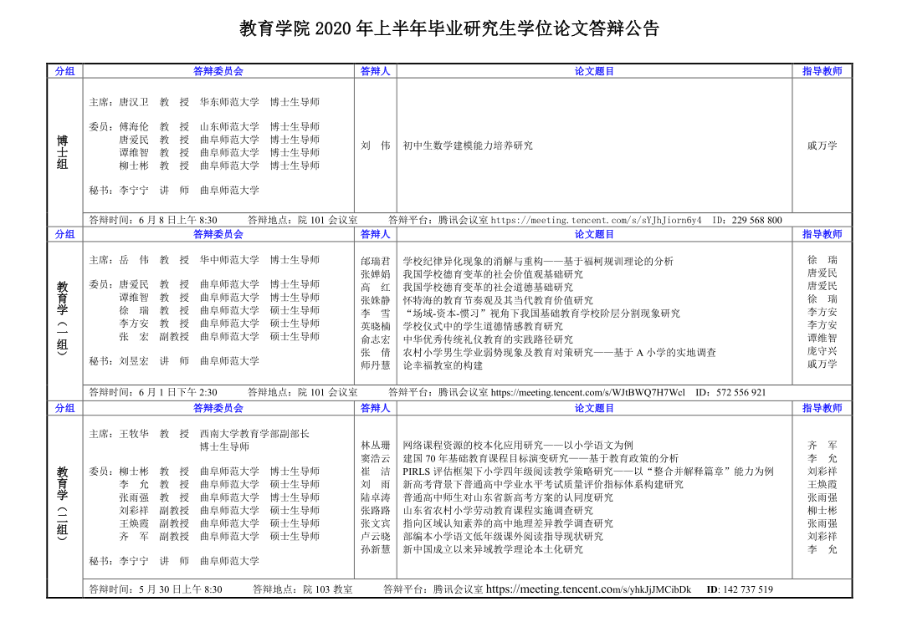
Task: Select the 博士组 group label cell
Action: [x=64, y=151]
